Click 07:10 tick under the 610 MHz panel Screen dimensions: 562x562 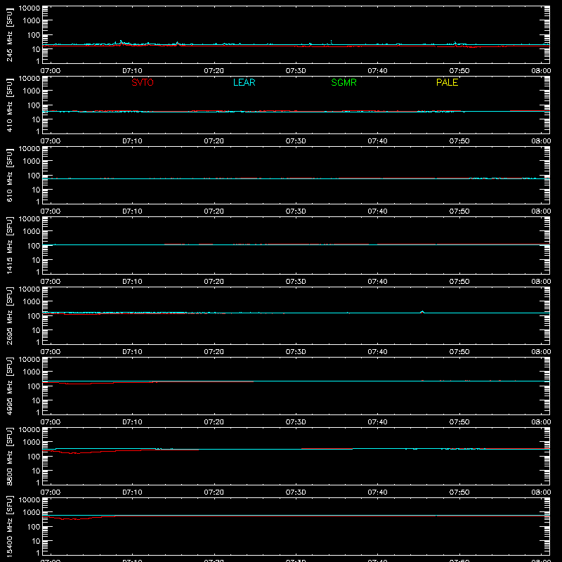(x=132, y=211)
